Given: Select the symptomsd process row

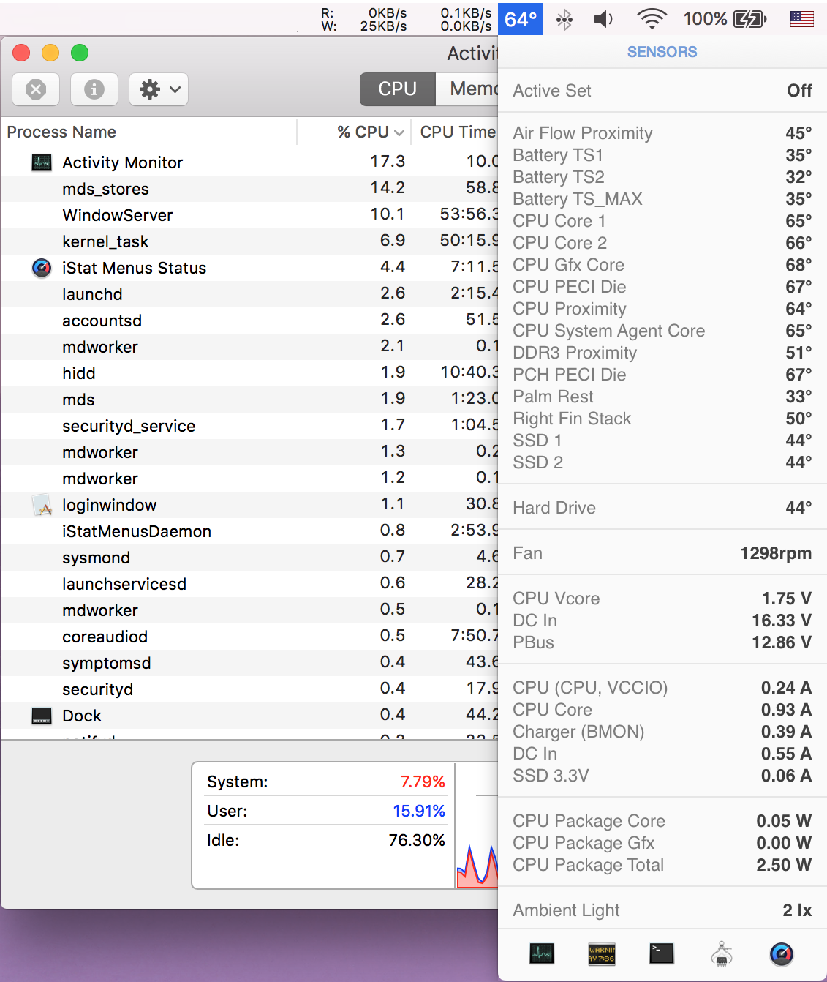Looking at the screenshot, I should (x=249, y=663).
